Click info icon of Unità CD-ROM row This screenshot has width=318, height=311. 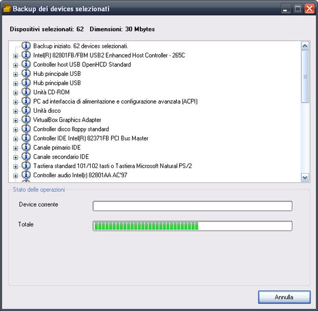[x=26, y=92]
